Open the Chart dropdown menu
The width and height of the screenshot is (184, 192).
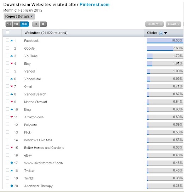173,24
